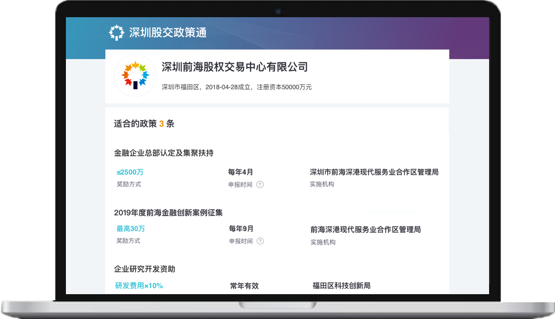
Task: Click company details line 深圳市福田区 2018-04-28成立
Action: coord(236,87)
